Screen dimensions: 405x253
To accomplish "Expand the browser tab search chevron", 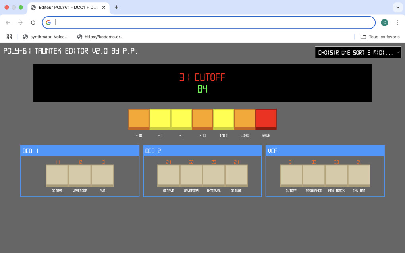I will point(398,7).
